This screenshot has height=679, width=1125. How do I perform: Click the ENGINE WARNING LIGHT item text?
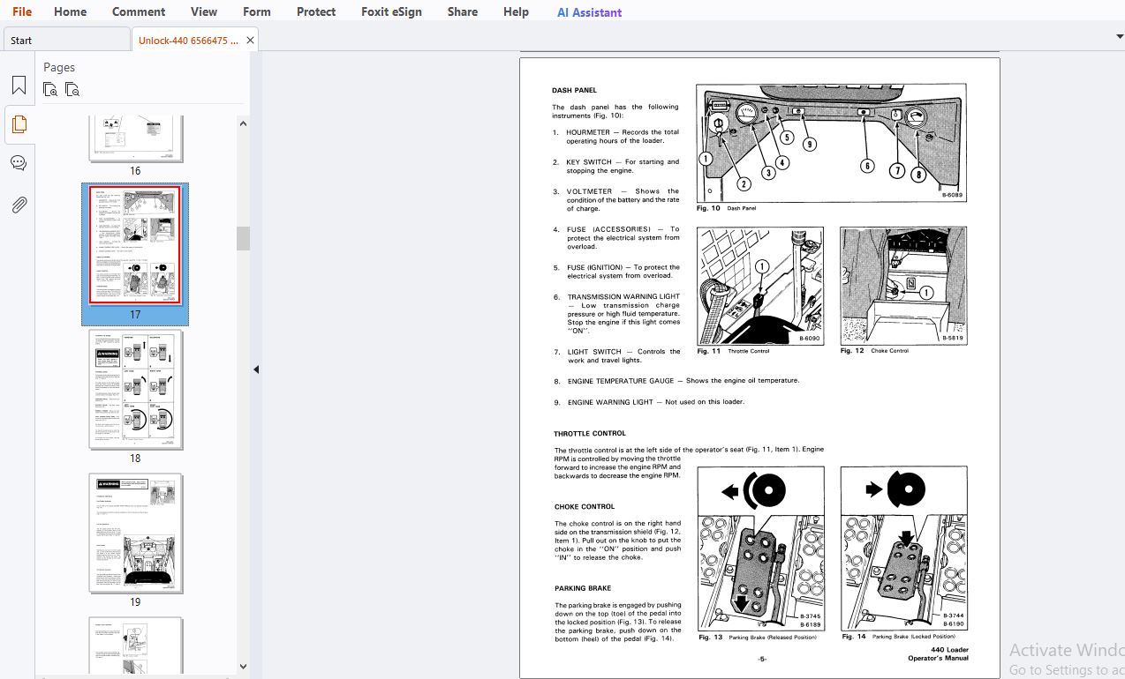tap(655, 402)
